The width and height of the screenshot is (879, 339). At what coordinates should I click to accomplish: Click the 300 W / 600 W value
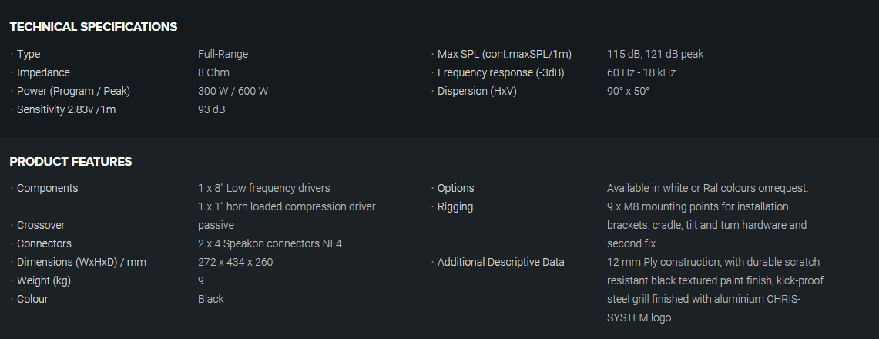coord(233,91)
